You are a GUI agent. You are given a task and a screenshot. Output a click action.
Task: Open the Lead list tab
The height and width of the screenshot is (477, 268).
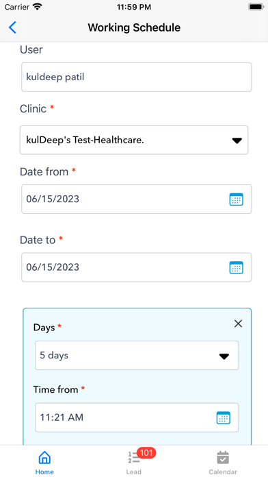[x=134, y=461]
